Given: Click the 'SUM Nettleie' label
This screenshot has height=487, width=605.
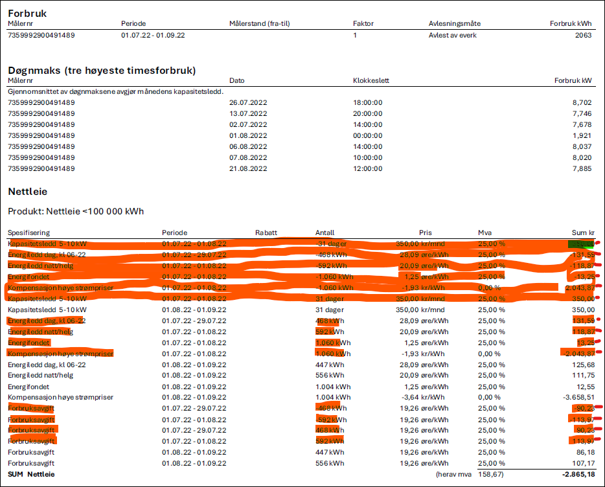Looking at the screenshot, I should tap(31, 475).
